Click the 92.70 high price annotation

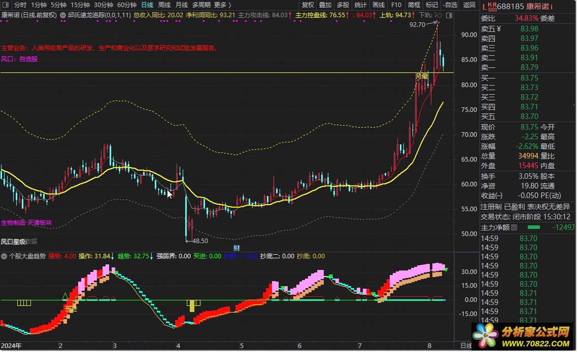(417, 25)
